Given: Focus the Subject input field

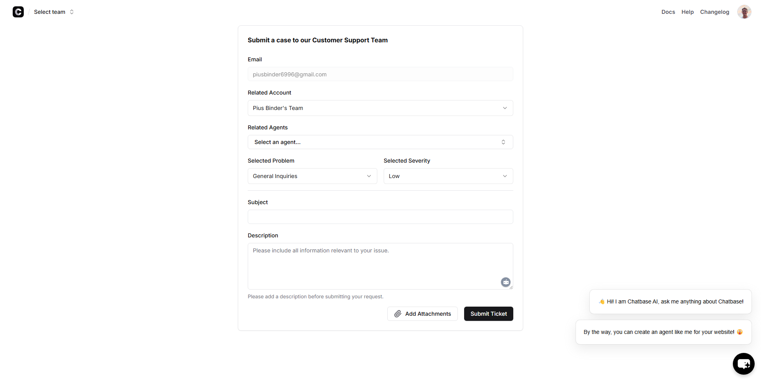Looking at the screenshot, I should [x=380, y=217].
